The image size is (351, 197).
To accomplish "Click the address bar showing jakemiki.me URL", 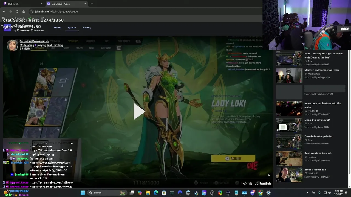I will point(145,11).
